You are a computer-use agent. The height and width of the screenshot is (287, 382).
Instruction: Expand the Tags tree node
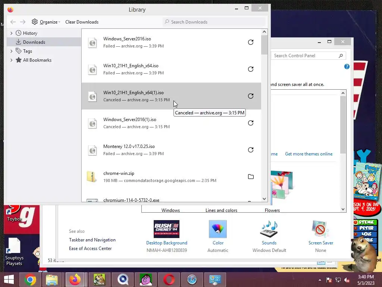[11, 51]
